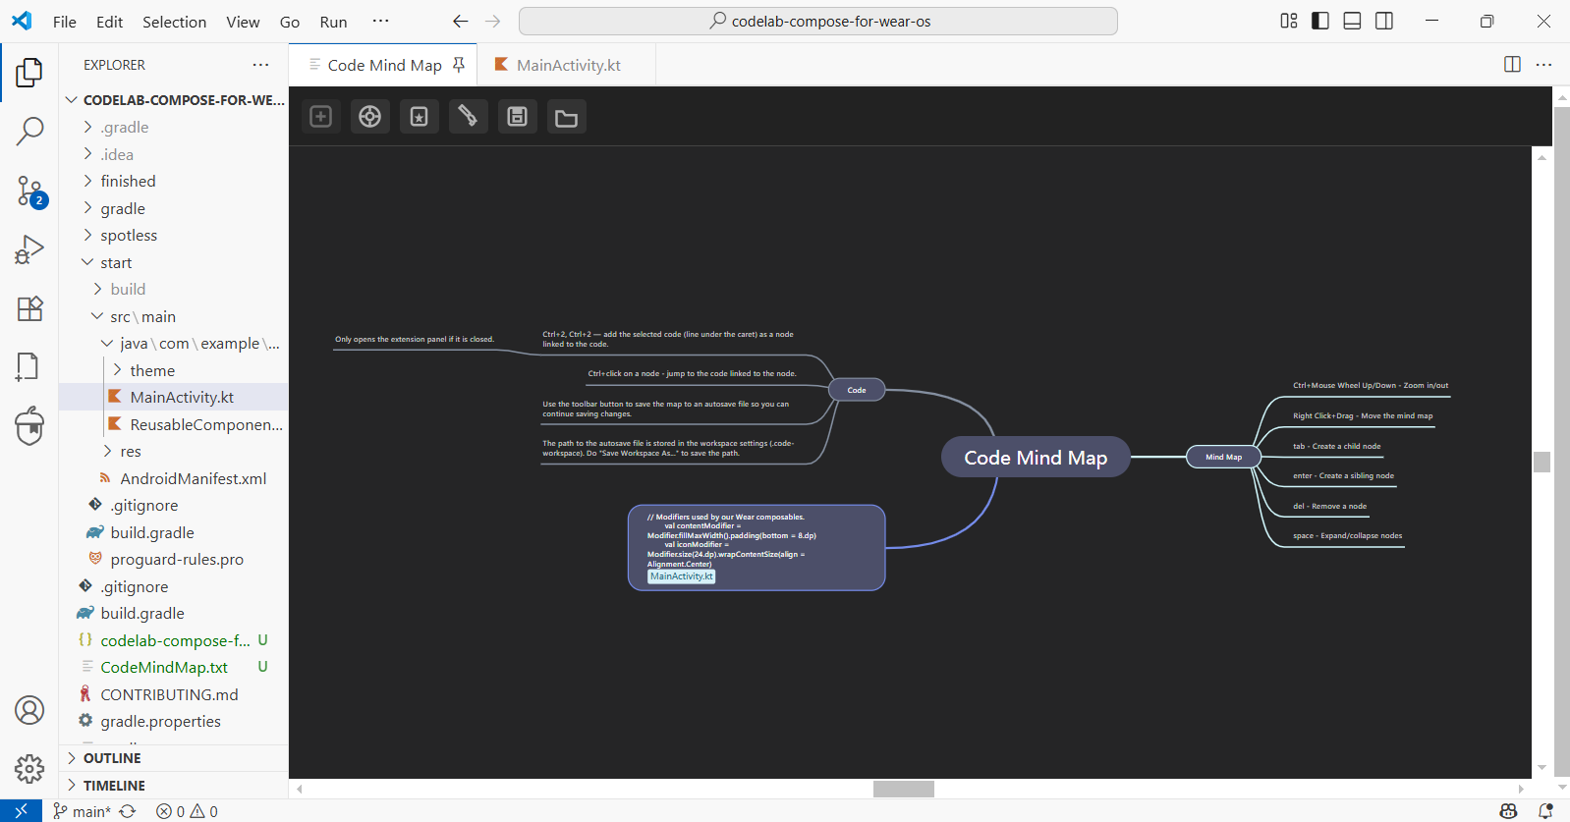Click the add node toolbar button
Image resolution: width=1570 pixels, height=822 pixels.
tap(321, 117)
